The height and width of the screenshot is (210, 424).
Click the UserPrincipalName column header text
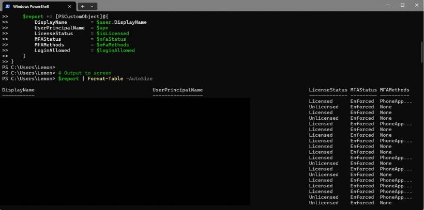coord(177,90)
